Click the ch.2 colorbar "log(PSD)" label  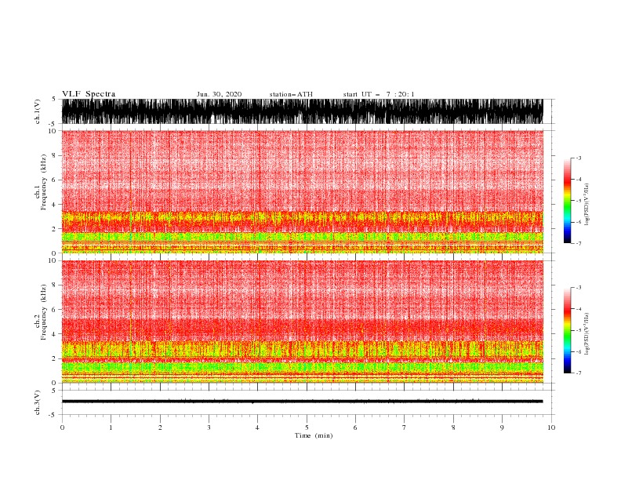(586, 334)
